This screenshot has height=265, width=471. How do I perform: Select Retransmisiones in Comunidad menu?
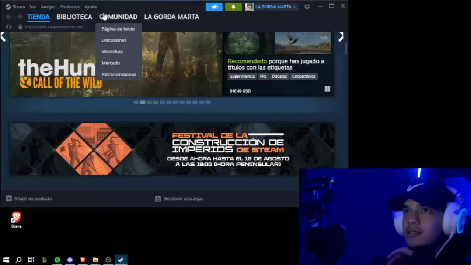[118, 74]
